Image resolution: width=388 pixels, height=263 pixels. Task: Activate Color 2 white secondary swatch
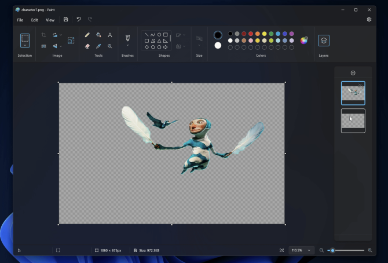tap(218, 46)
